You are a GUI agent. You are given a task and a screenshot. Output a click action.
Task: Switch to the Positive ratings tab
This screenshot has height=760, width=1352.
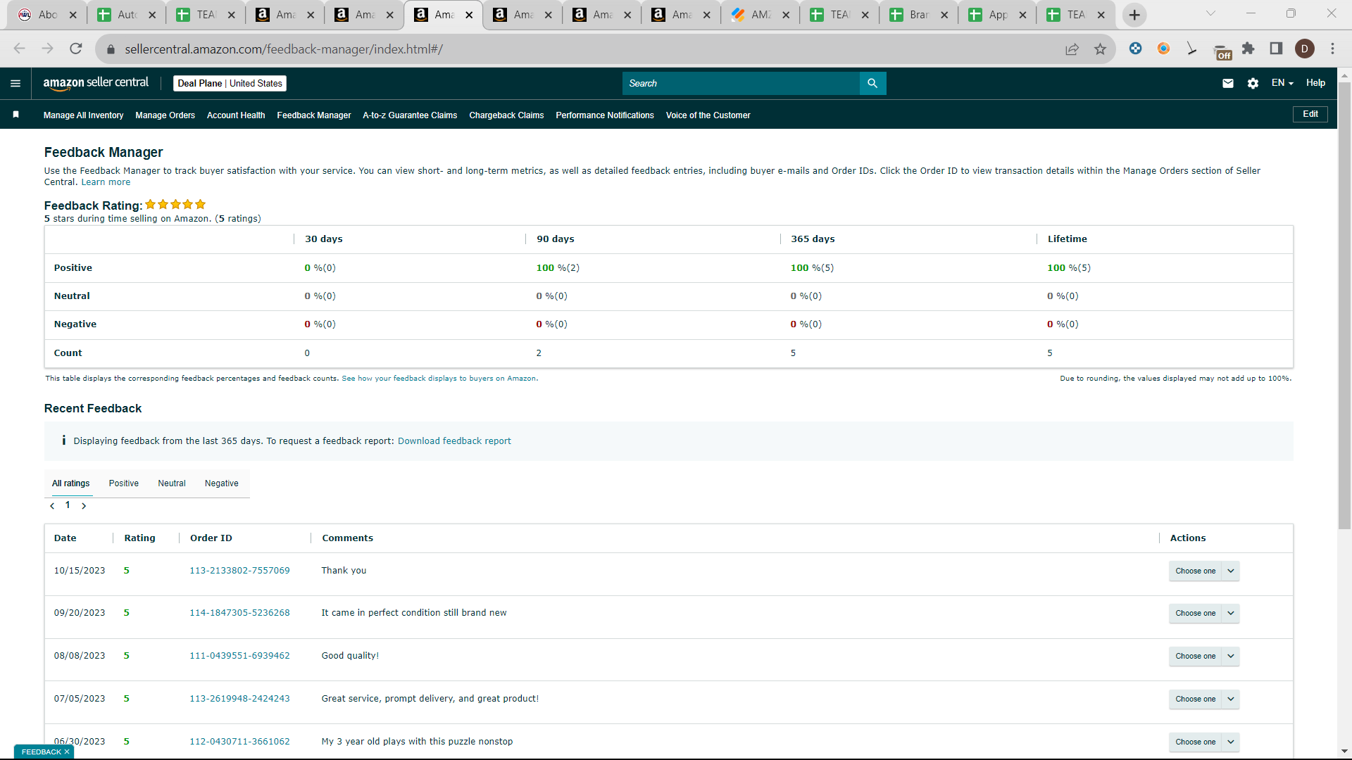tap(123, 483)
